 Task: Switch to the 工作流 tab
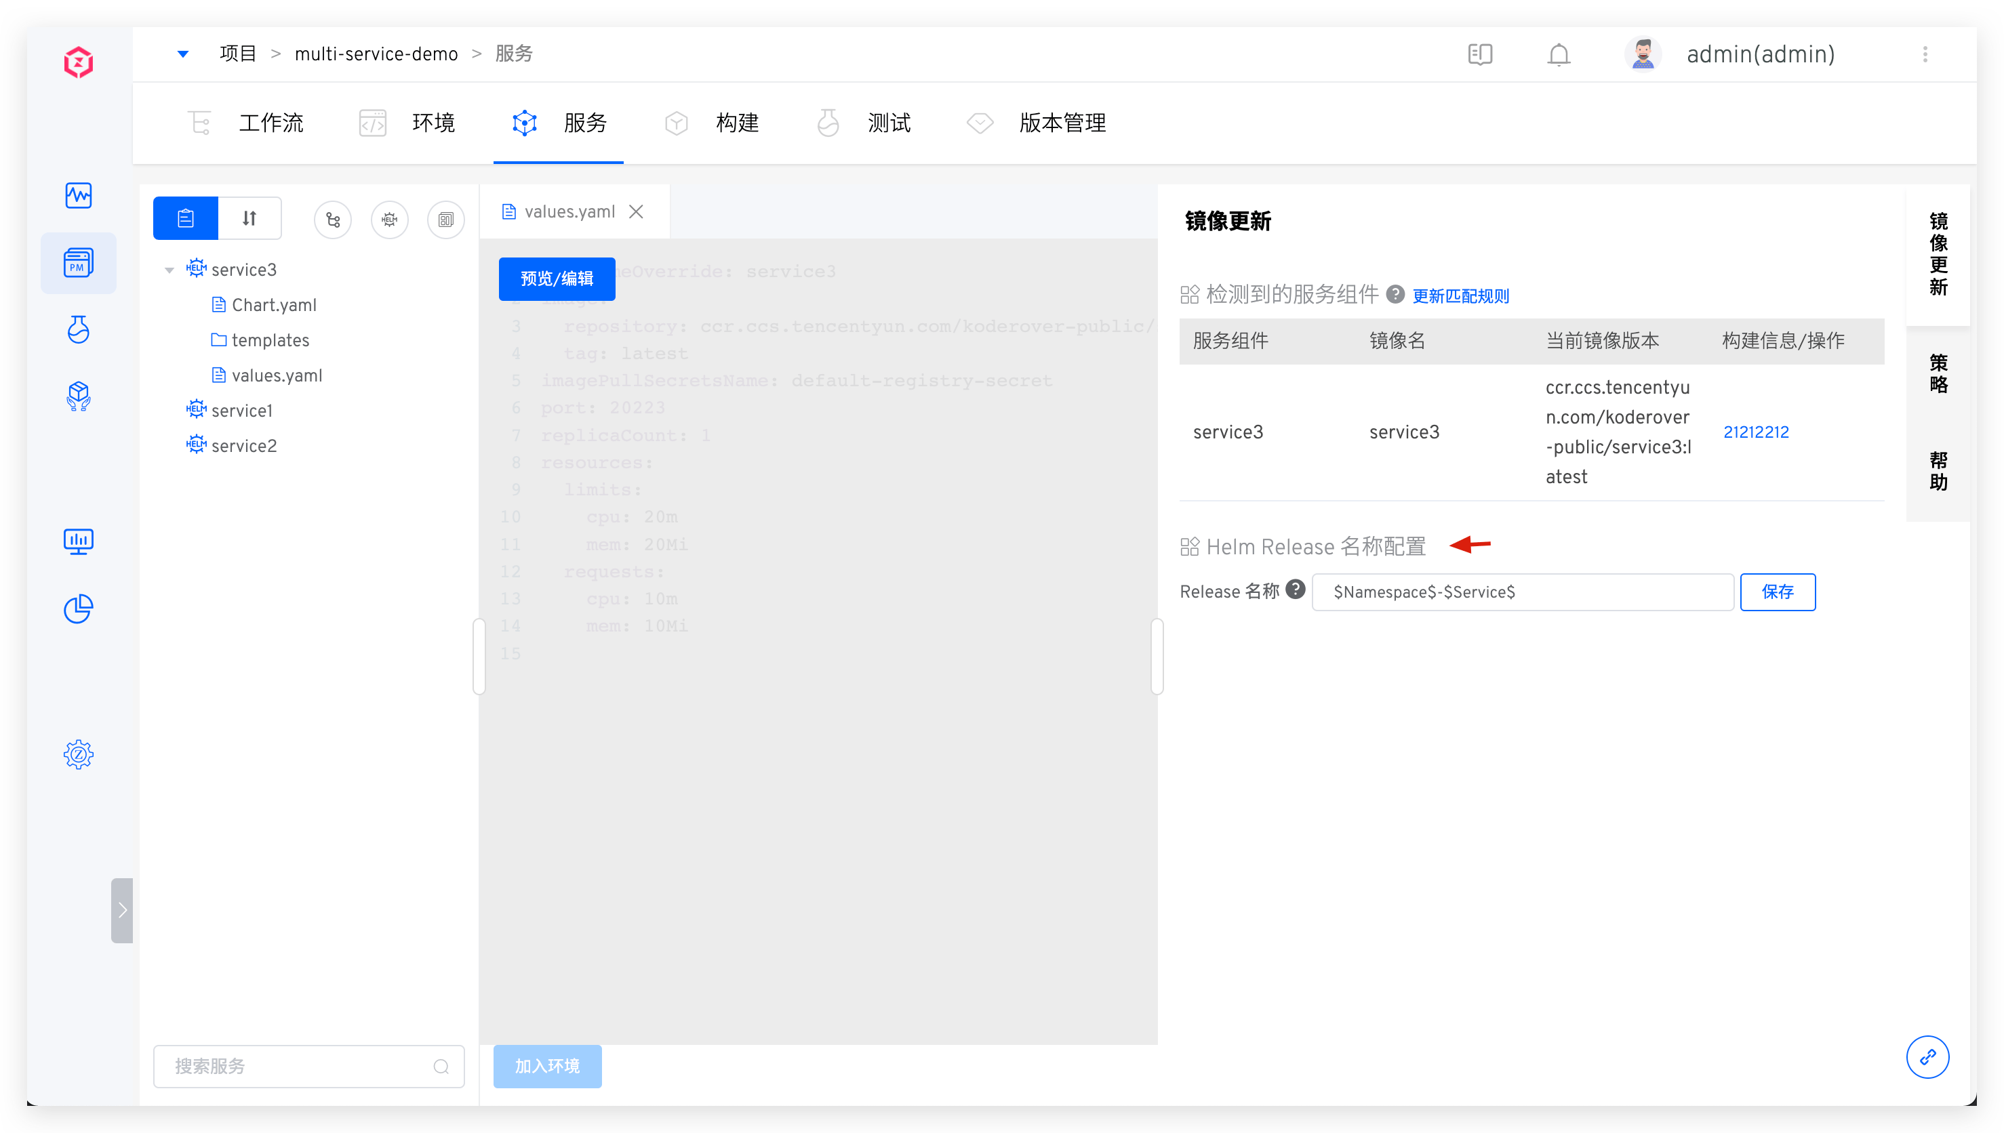click(270, 123)
